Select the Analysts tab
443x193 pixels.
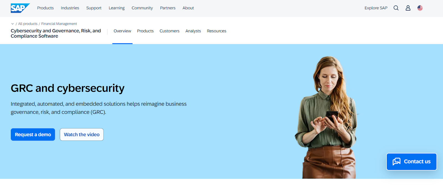tap(193, 31)
